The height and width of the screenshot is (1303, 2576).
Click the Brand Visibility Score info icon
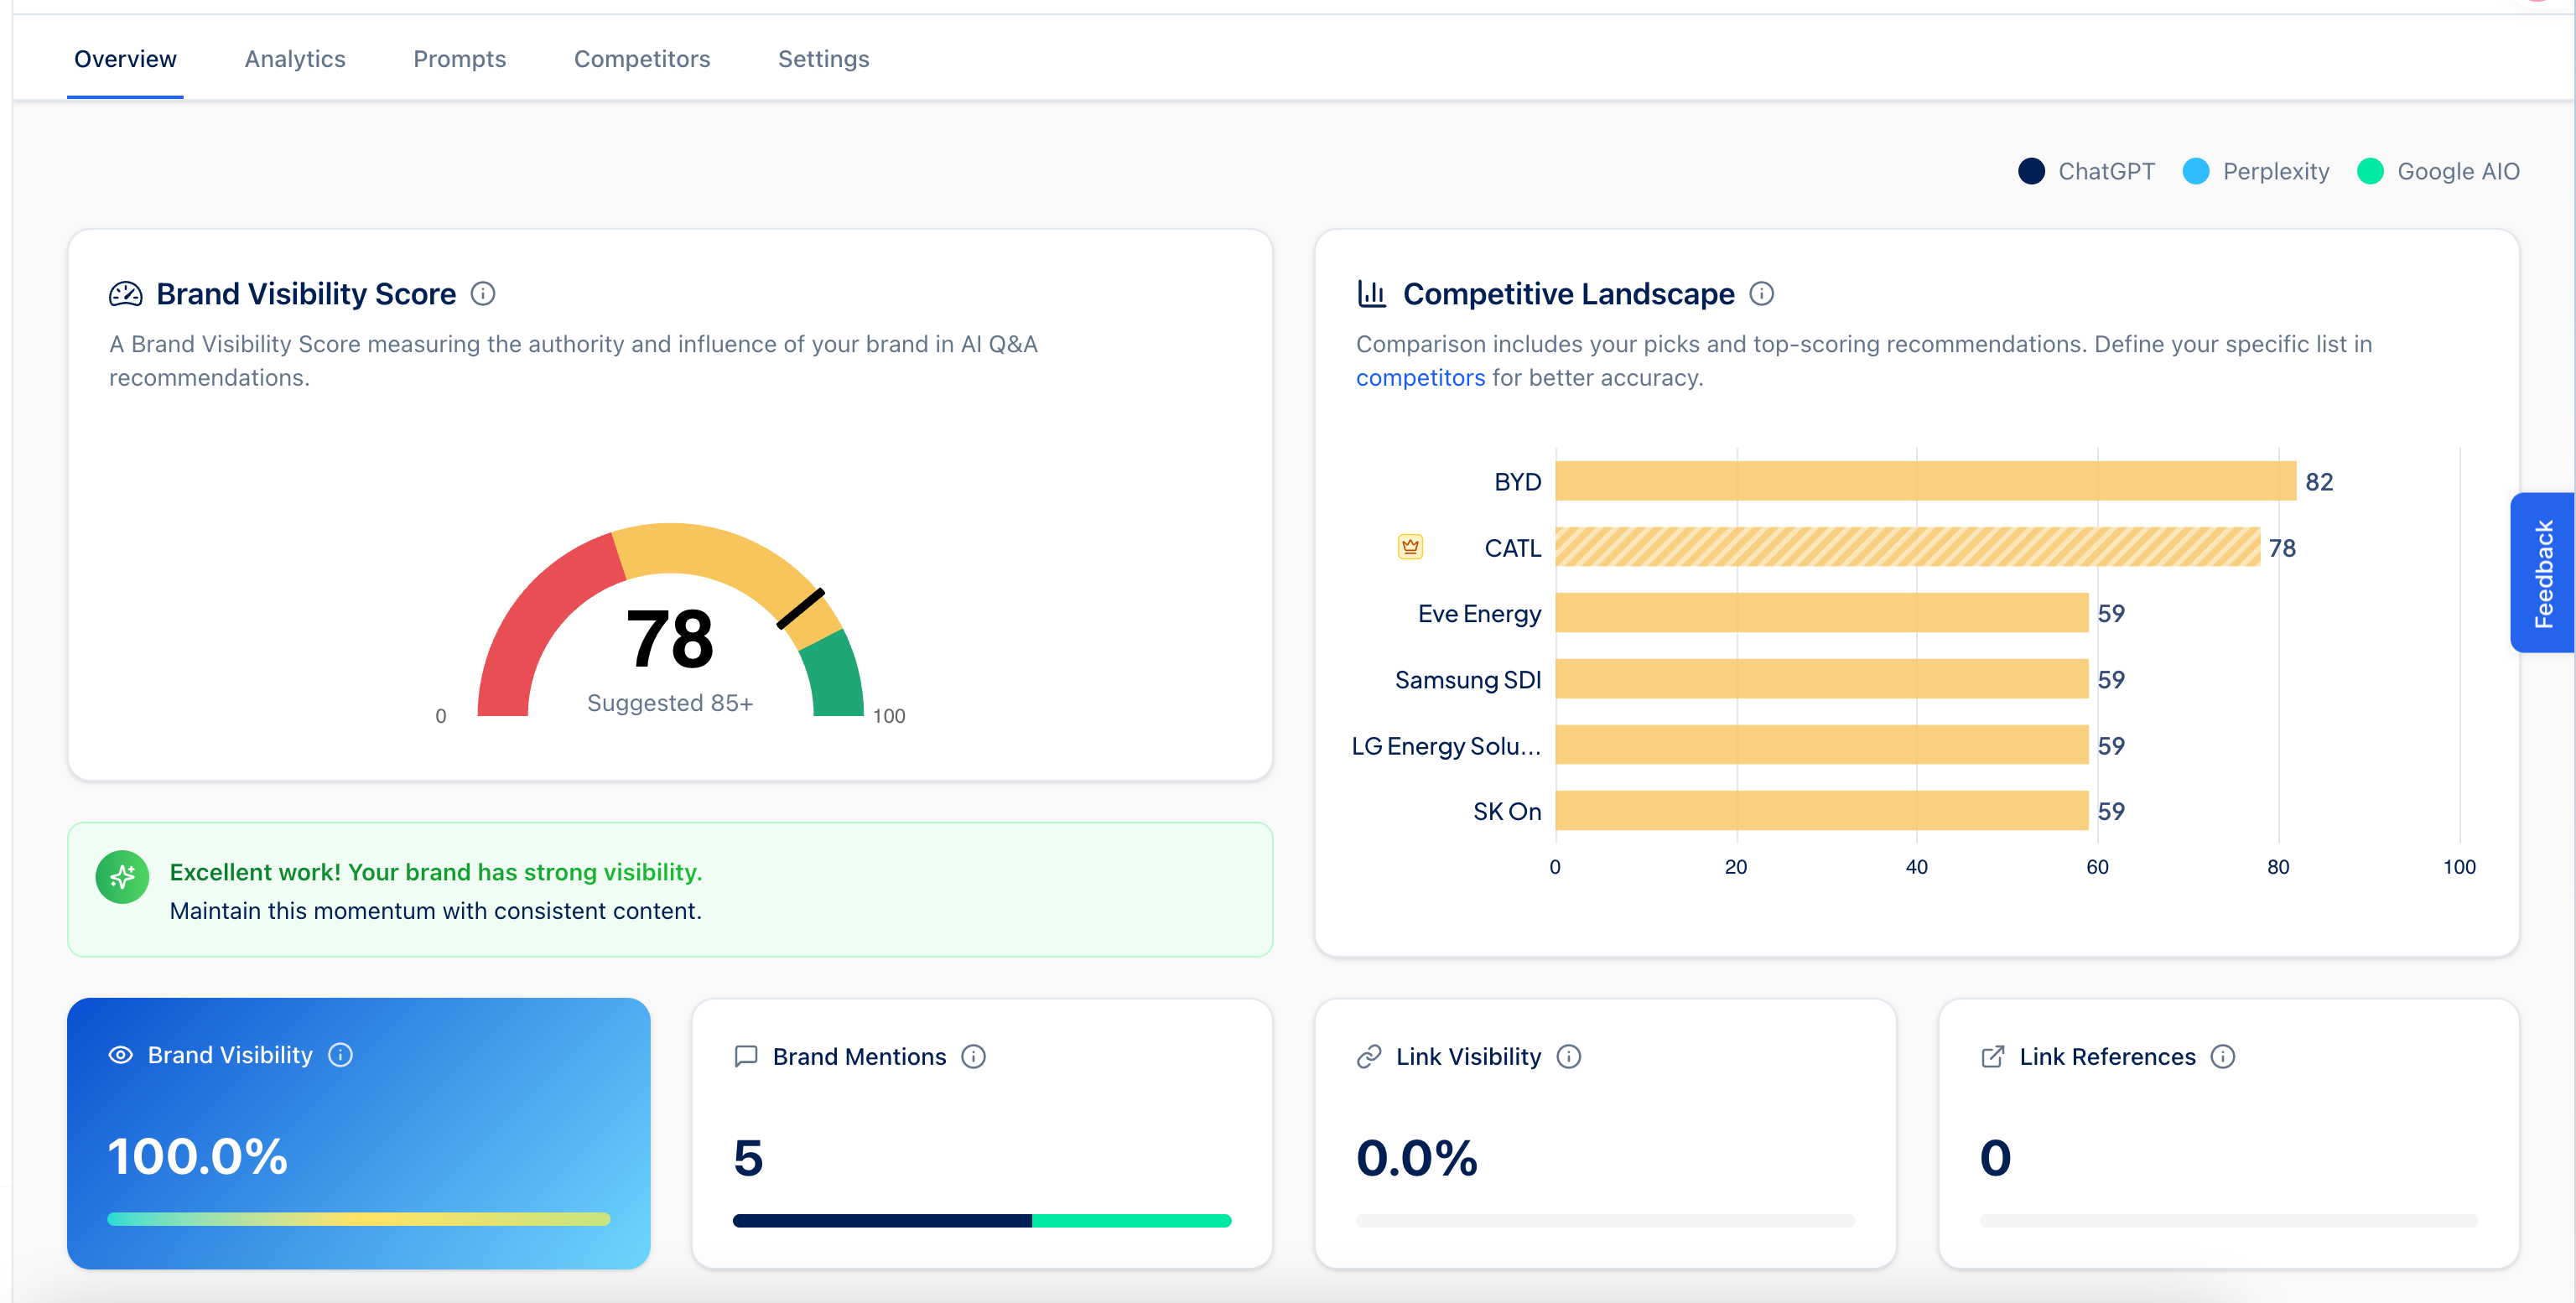(483, 294)
